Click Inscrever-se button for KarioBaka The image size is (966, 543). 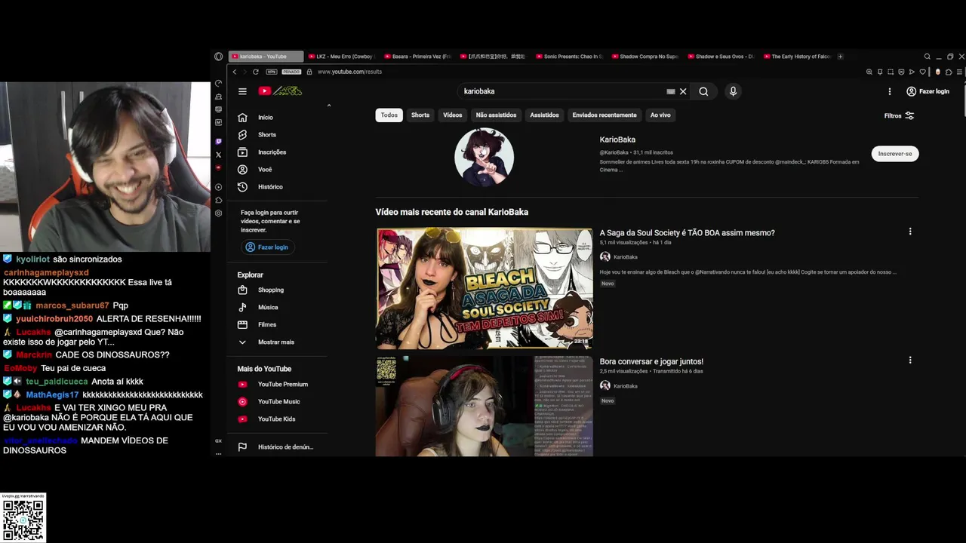[895, 154]
